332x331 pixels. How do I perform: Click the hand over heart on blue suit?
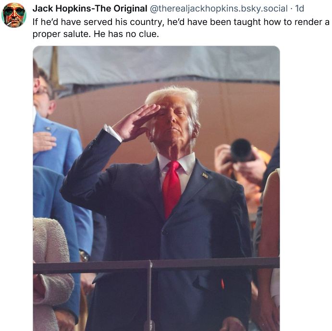[44, 141]
